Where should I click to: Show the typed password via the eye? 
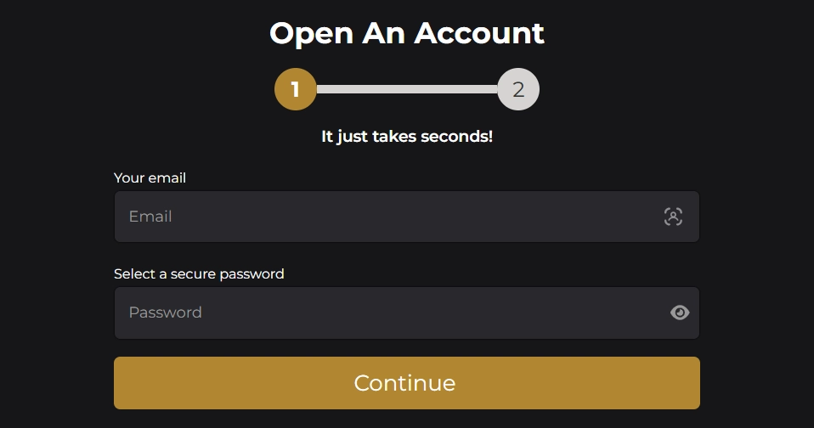[680, 313]
